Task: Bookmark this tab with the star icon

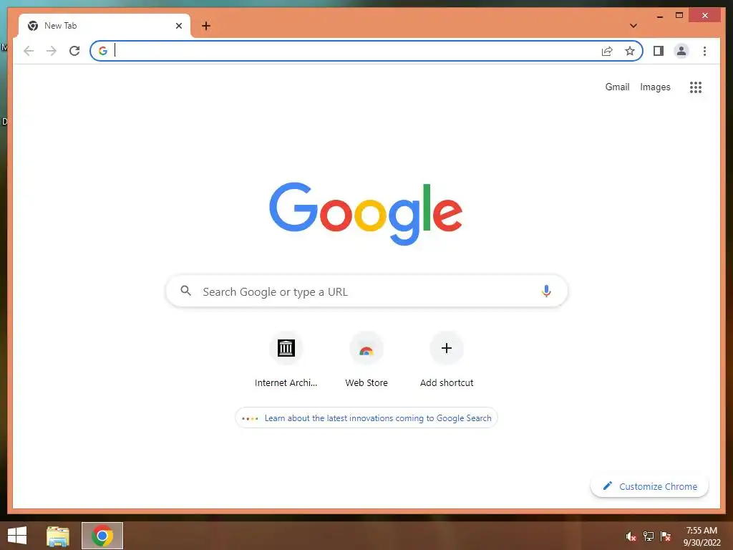Action: coord(630,51)
